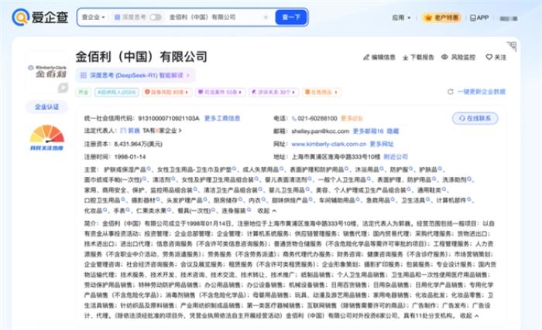
Task: Click the 深度思考 icon in search bar
Action: pos(117,17)
